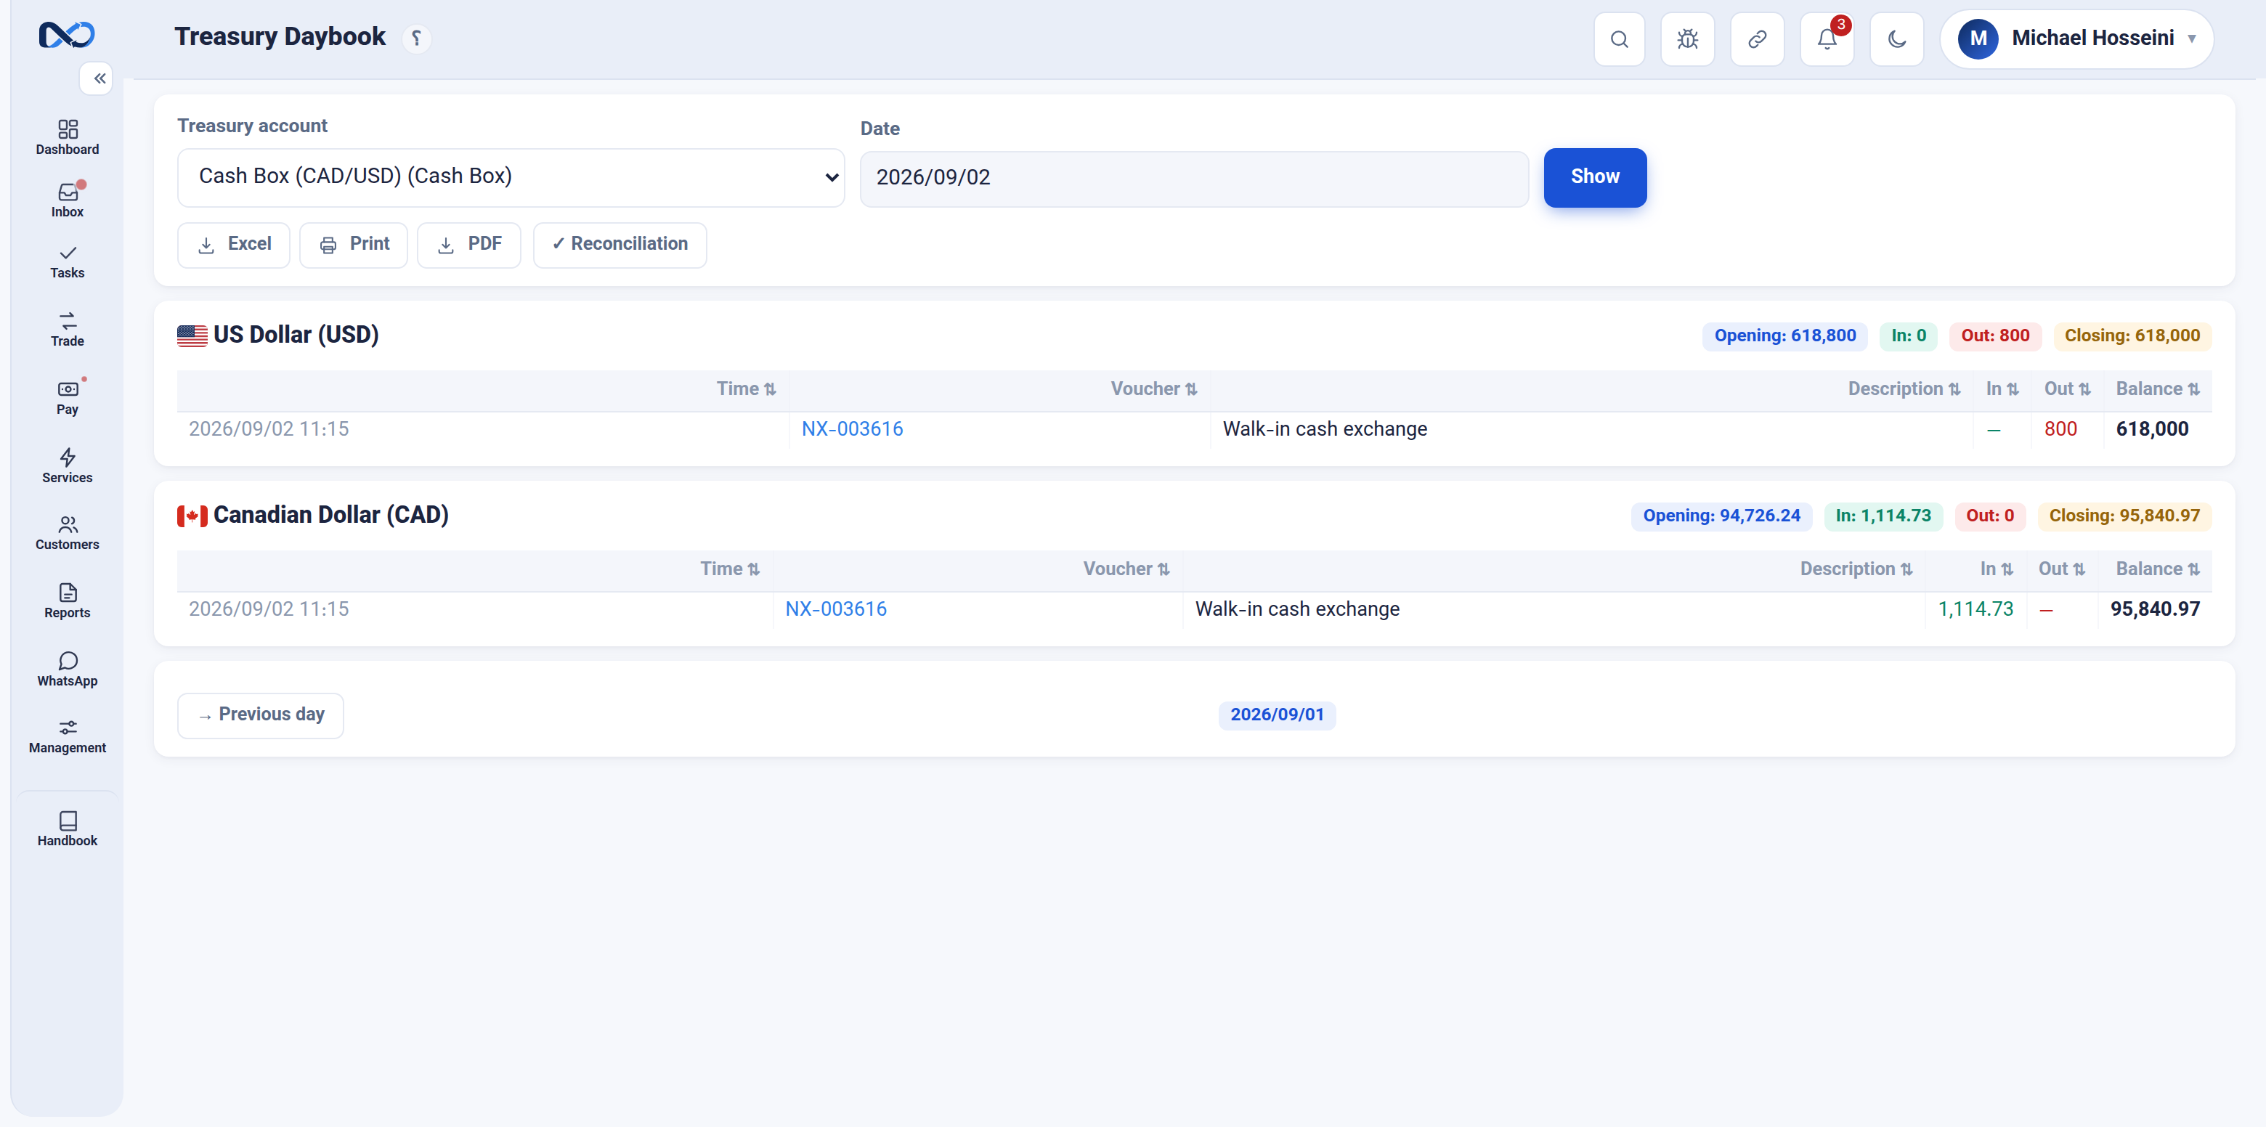
Task: Click the Closing: 618,000 badge
Action: pyautogui.click(x=2132, y=336)
